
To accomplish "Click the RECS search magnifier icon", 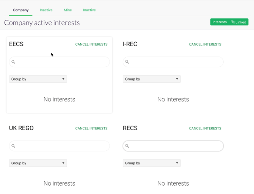I will [x=127, y=146].
